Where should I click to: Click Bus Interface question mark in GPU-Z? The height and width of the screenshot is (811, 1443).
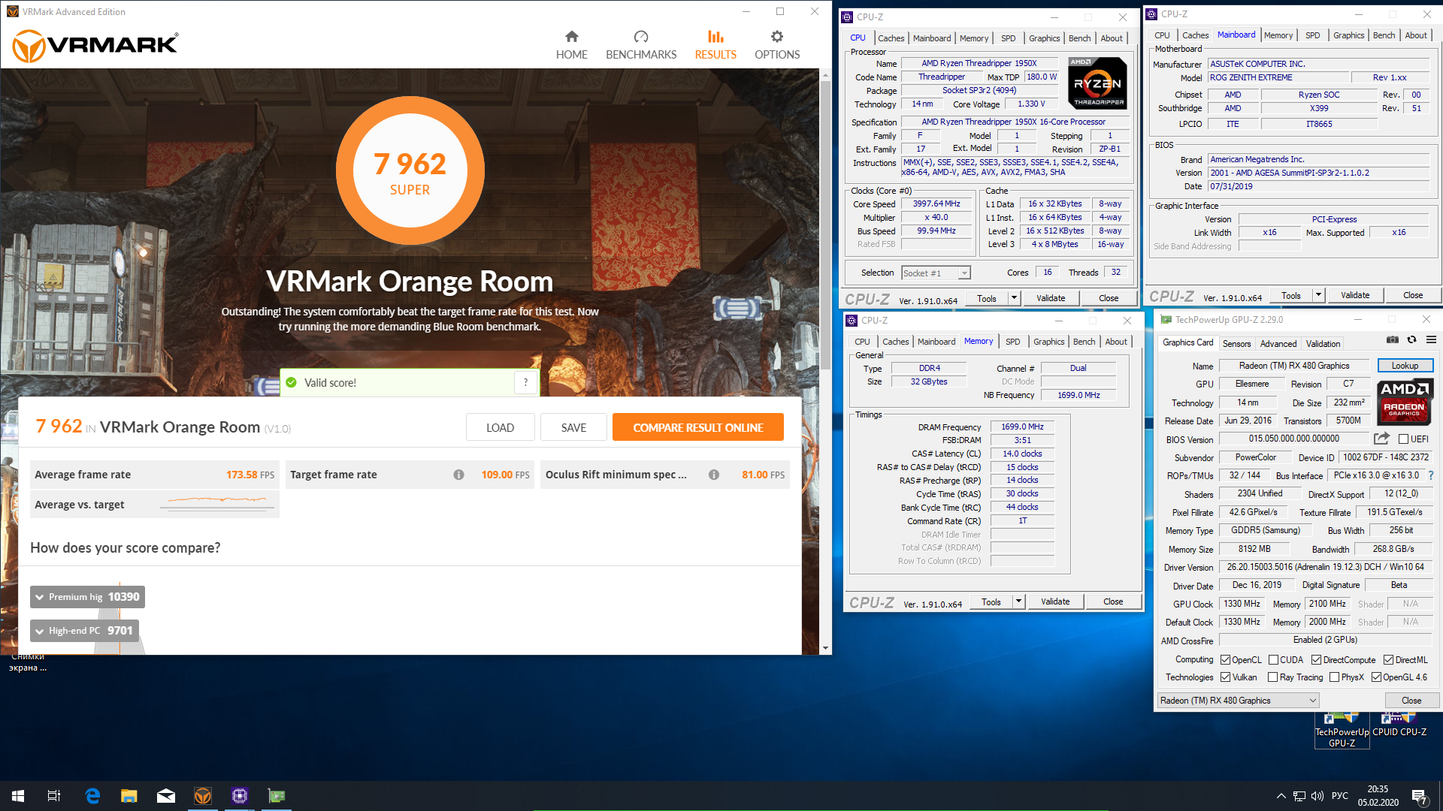click(x=1431, y=475)
